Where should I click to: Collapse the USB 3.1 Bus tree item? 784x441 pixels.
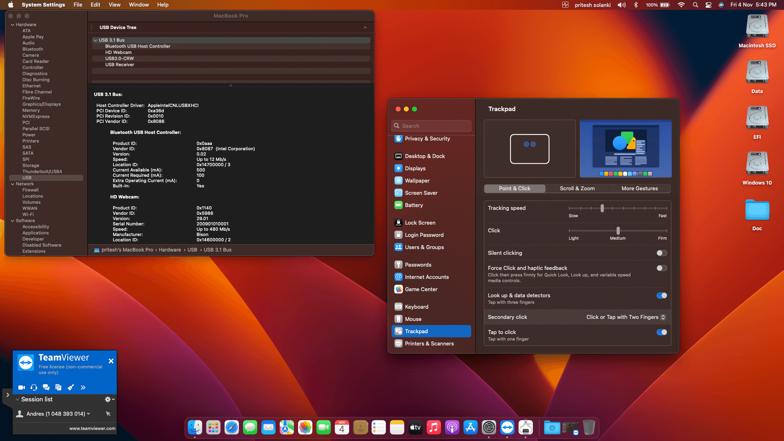click(x=95, y=40)
